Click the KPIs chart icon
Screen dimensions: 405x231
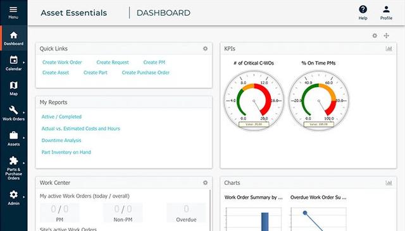tap(389, 49)
